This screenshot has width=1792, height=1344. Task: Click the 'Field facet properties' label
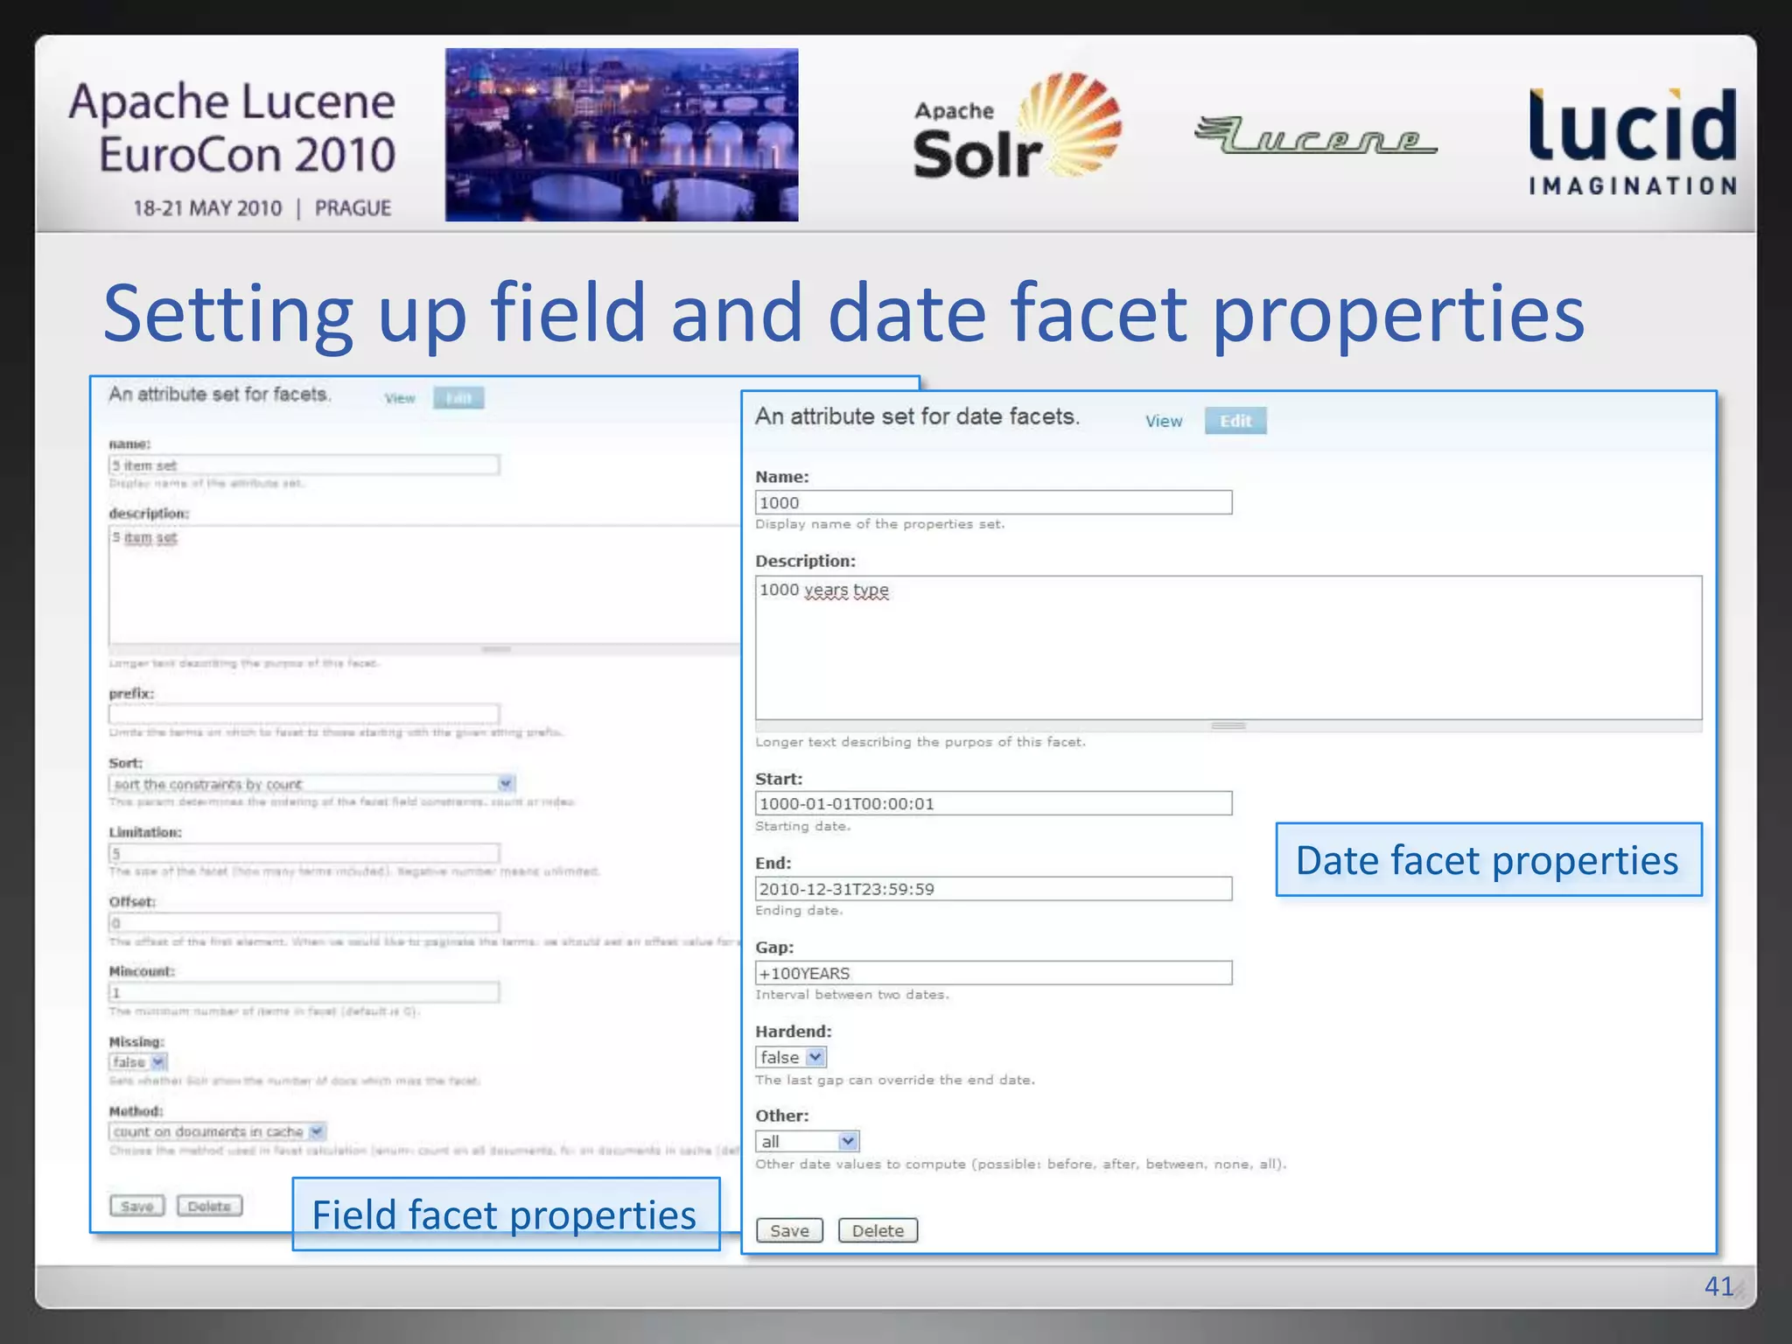pos(506,1214)
